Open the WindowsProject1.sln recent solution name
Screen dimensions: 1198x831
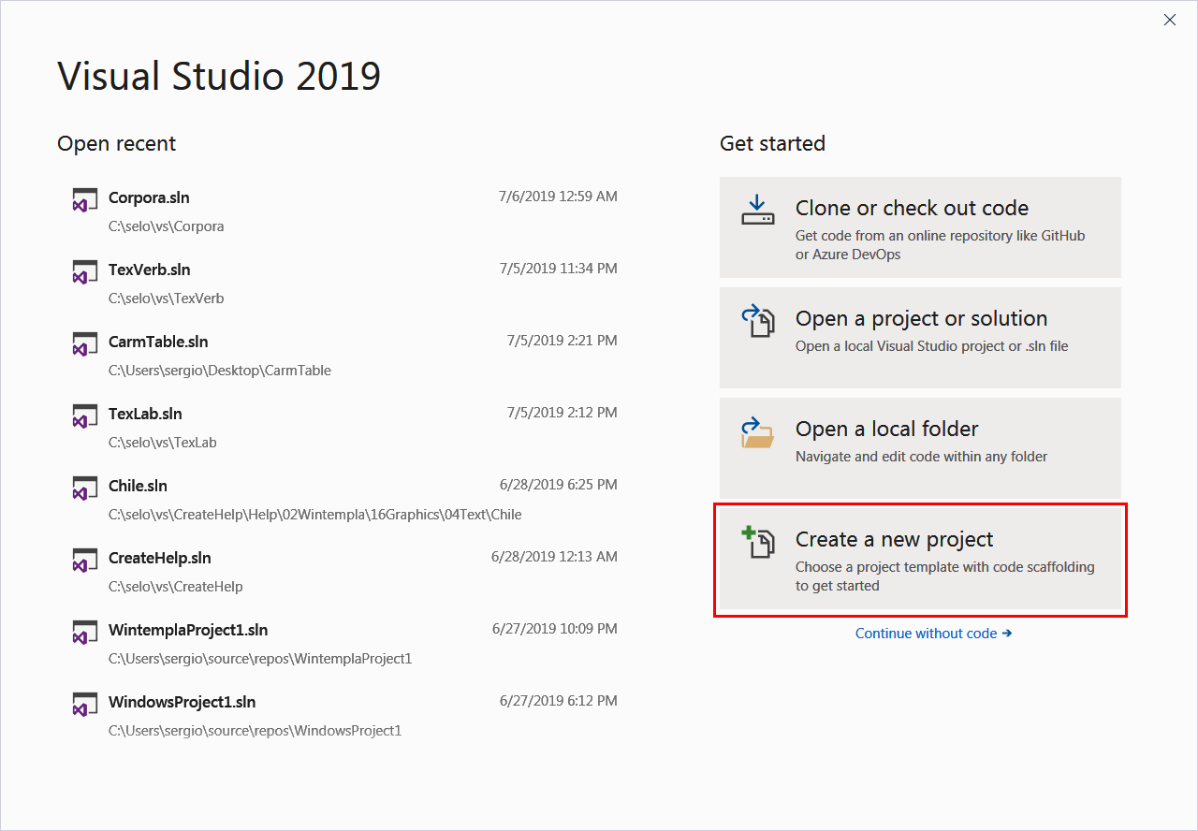point(182,702)
